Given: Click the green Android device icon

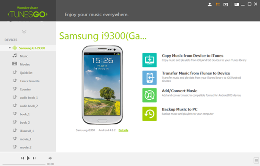Looking at the screenshot, I should 15,48.
